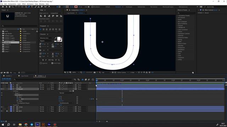The height and width of the screenshot is (127, 227).
Task: Select the Zoom magnifier tool
Action: (x=13, y=7)
